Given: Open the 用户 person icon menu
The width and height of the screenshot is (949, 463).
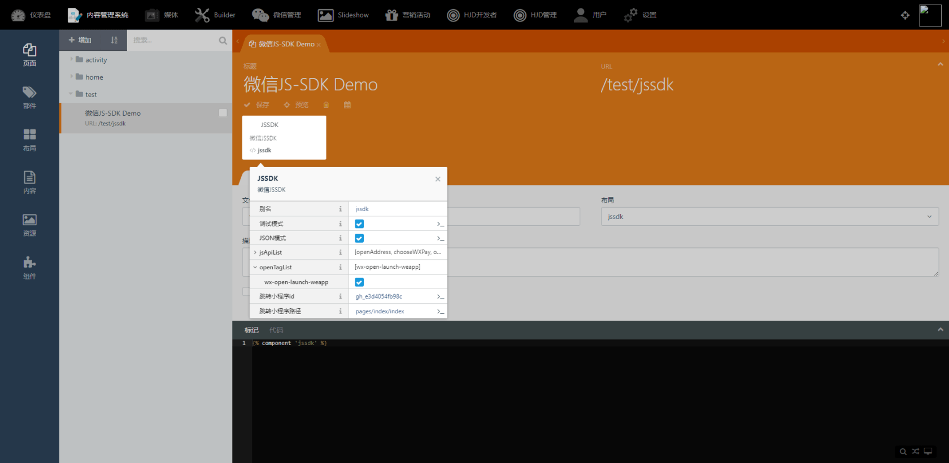Looking at the screenshot, I should tap(590, 15).
